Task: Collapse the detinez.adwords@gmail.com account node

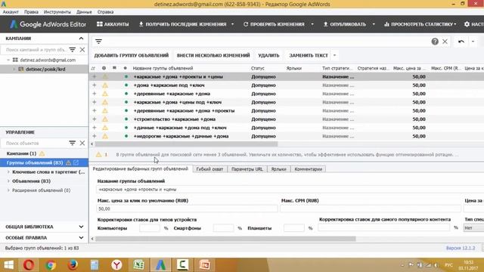Action: pos(8,60)
